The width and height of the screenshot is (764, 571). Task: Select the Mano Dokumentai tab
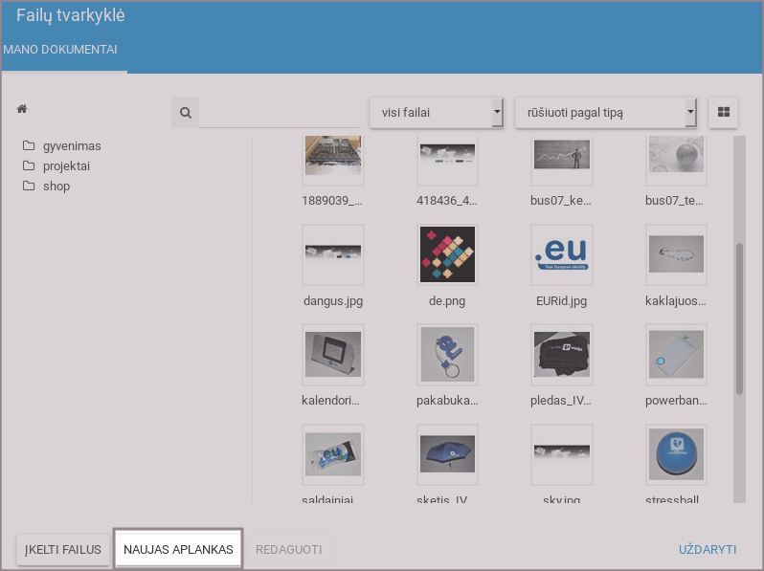tap(60, 50)
